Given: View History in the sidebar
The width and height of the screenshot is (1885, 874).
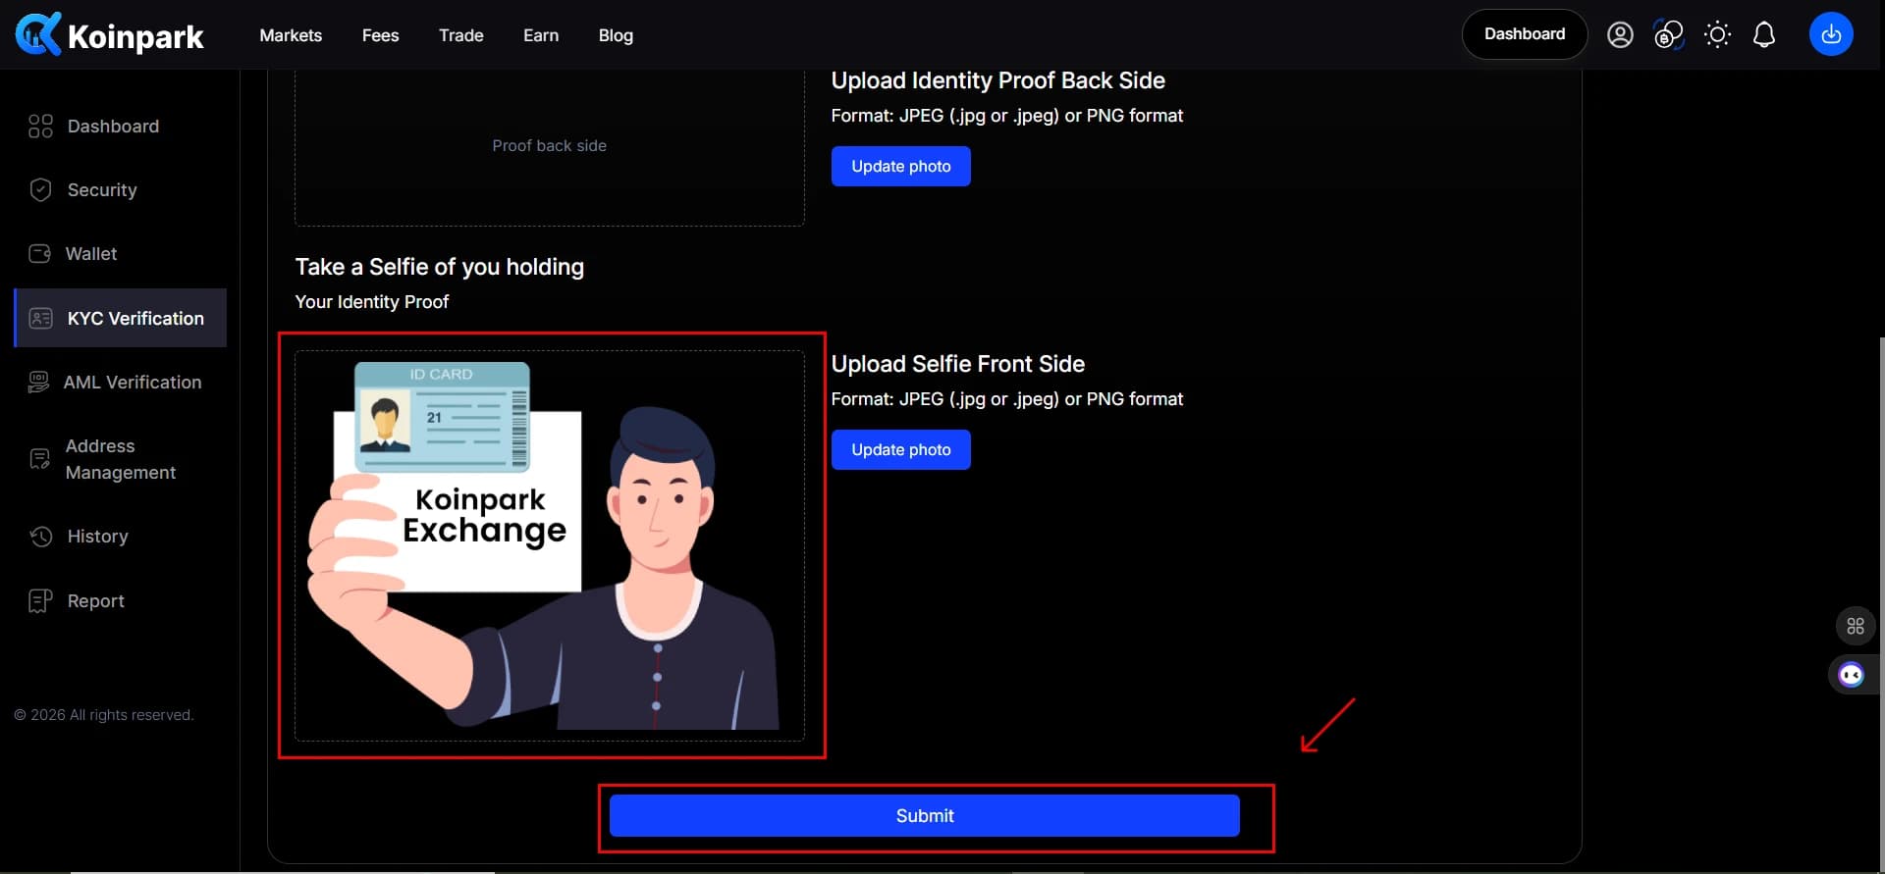Looking at the screenshot, I should click(97, 537).
